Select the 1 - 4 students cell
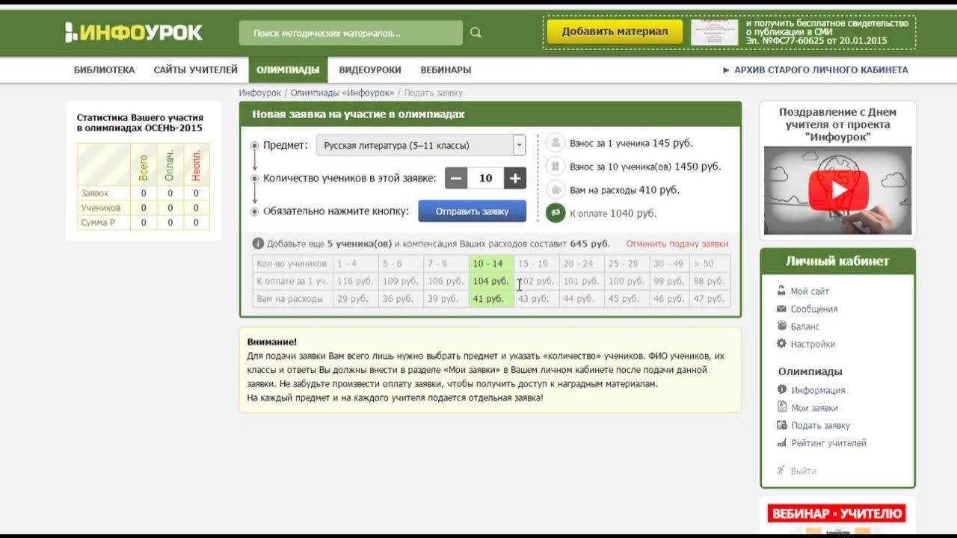Viewport: 957px width, 538px height. [x=355, y=264]
